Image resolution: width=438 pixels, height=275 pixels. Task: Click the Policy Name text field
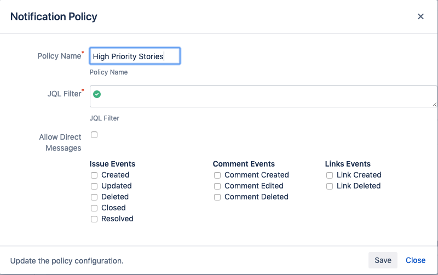(x=135, y=56)
